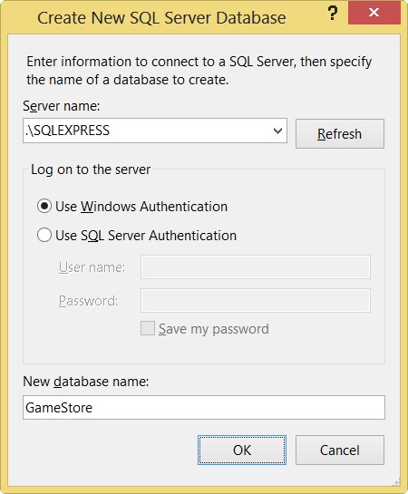
Task: Click the Password input field
Action: 256,301
